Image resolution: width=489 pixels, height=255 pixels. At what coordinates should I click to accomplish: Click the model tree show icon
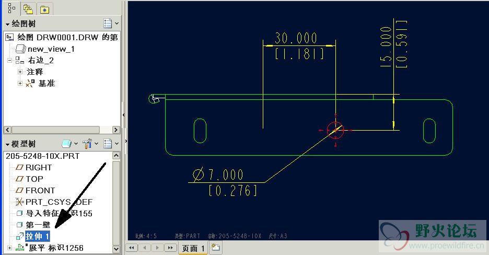click(67, 144)
